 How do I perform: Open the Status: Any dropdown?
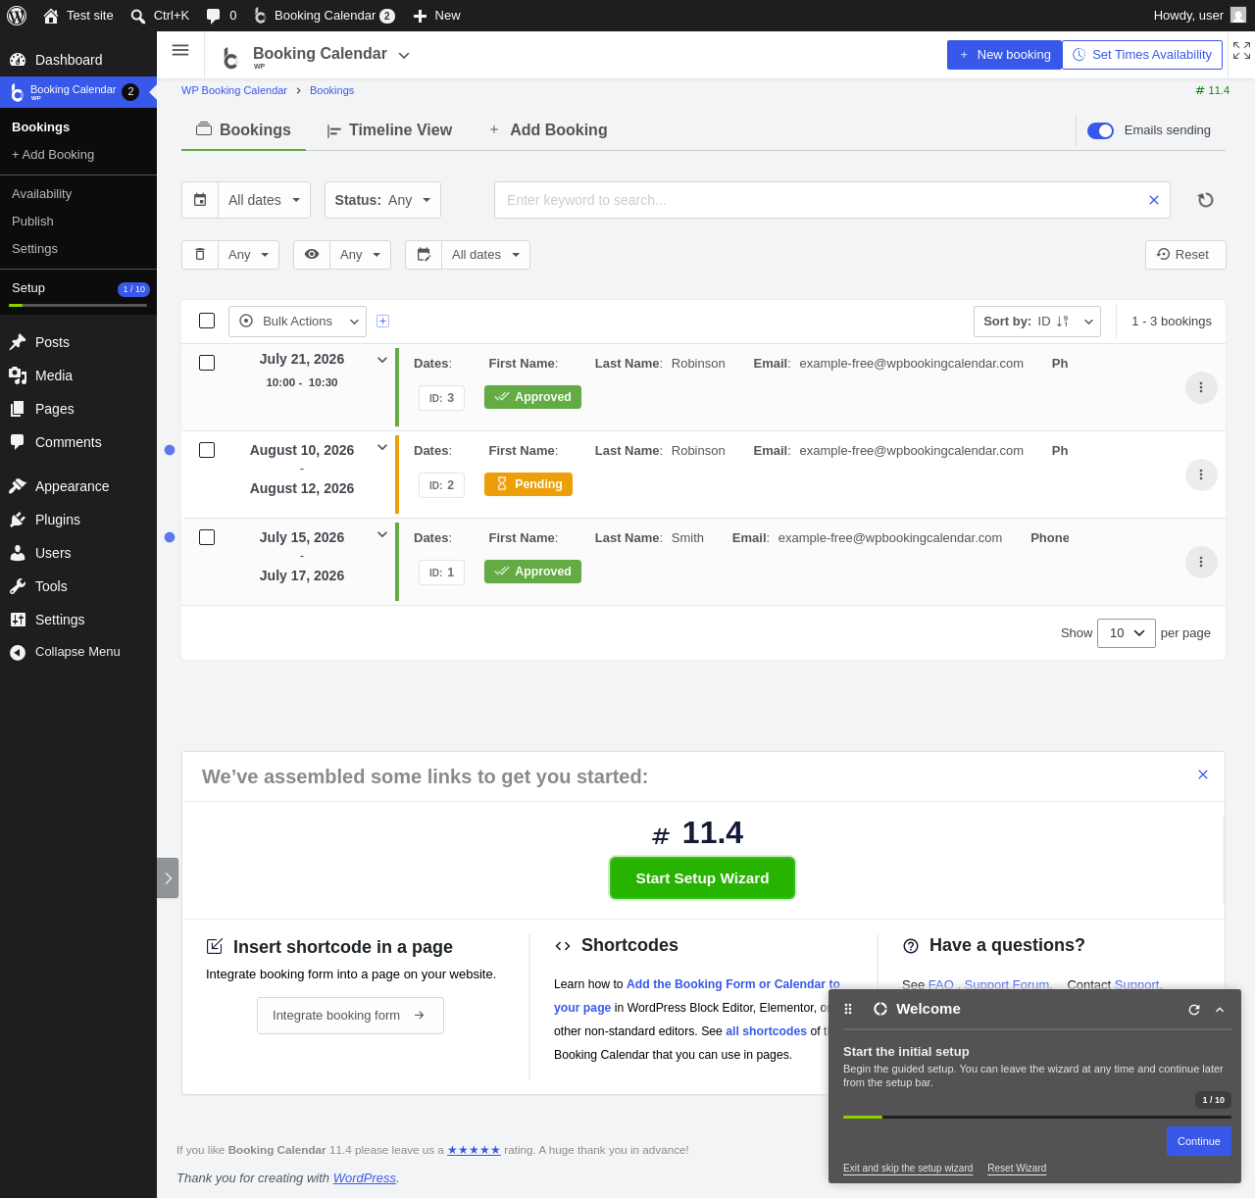point(382,200)
